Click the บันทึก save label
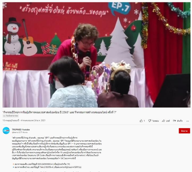The width and height of the screenshot is (192, 172). (x=180, y=121)
